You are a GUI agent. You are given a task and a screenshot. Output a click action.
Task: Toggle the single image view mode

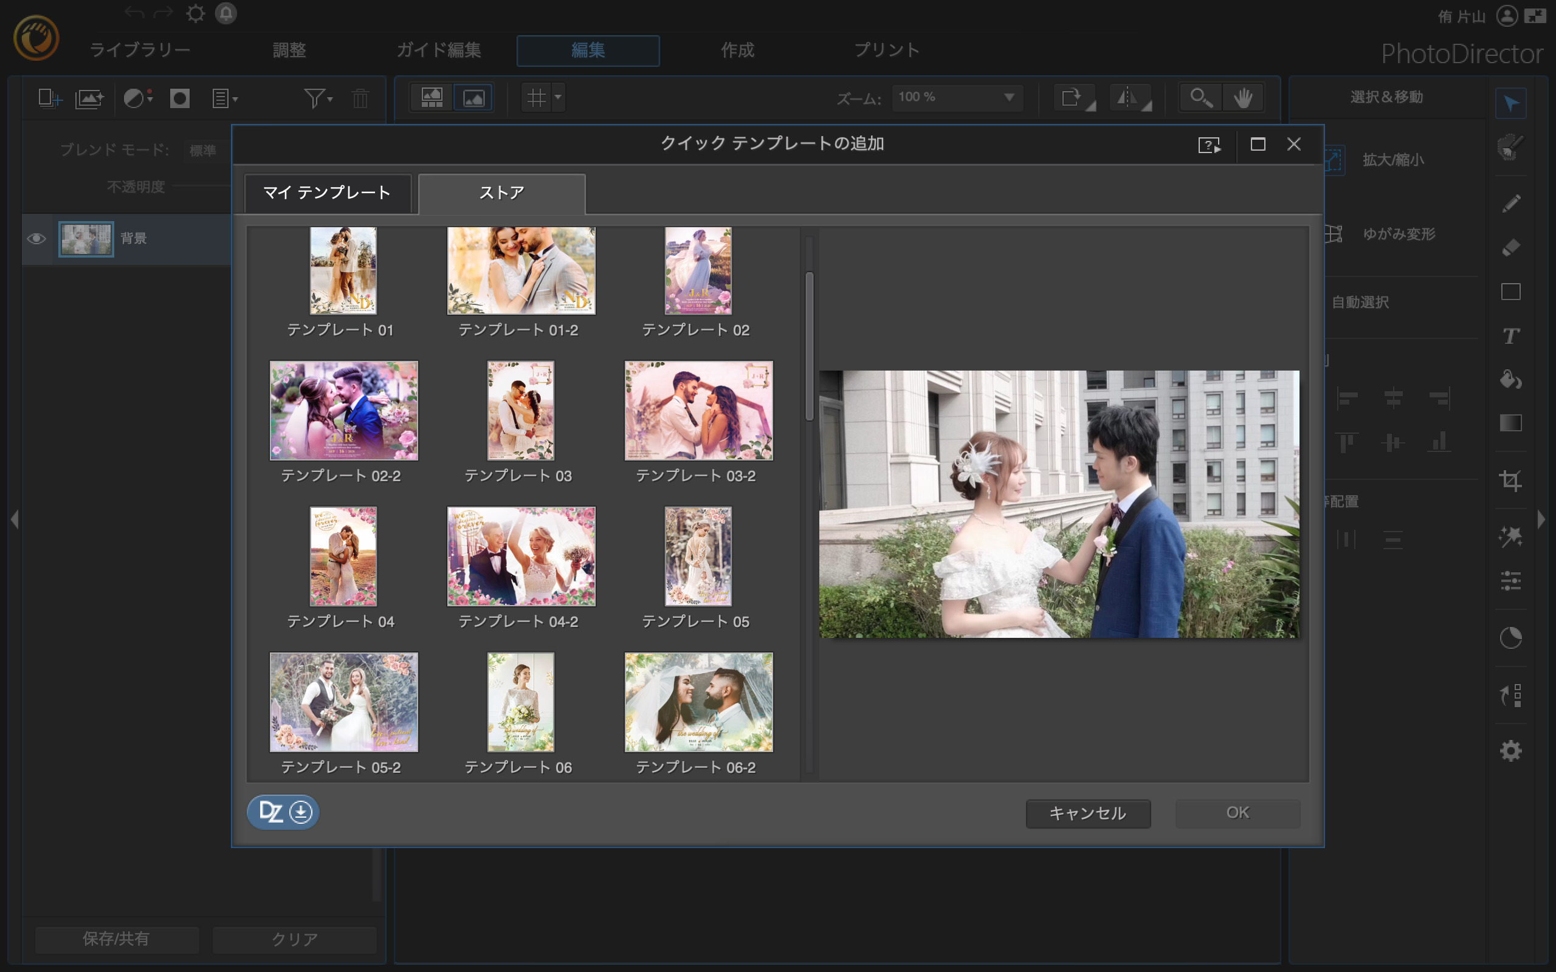(x=474, y=98)
